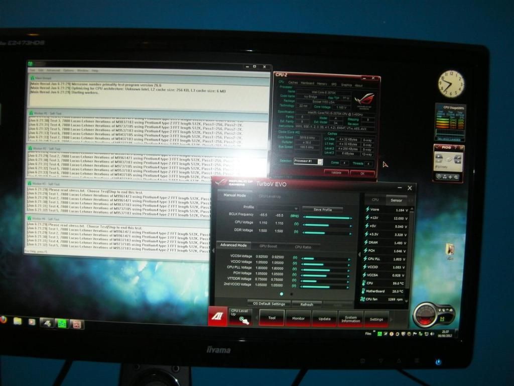
Task: Open the Graphics tab in CPU-Z
Action: tap(346, 85)
